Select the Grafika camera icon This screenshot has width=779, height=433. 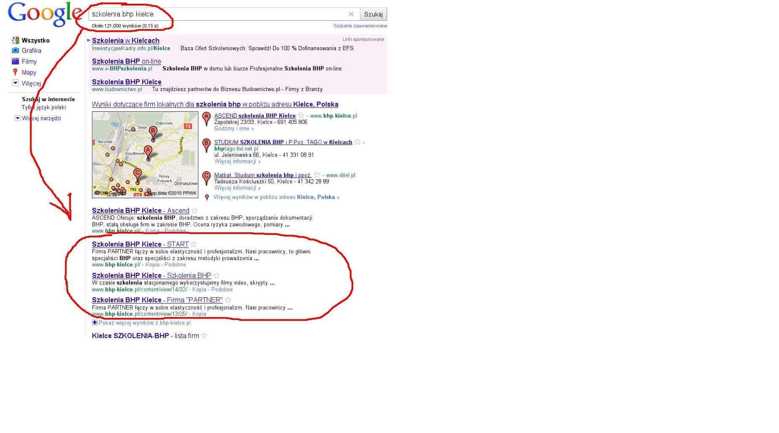16,51
